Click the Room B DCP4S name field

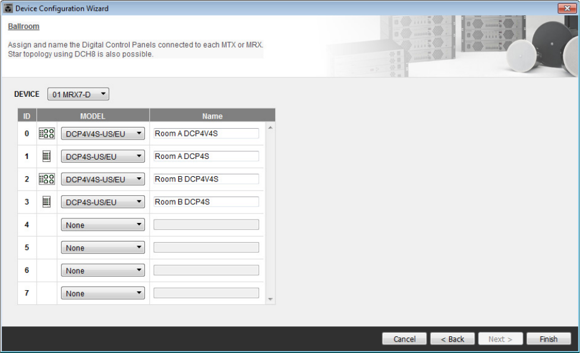(206, 202)
